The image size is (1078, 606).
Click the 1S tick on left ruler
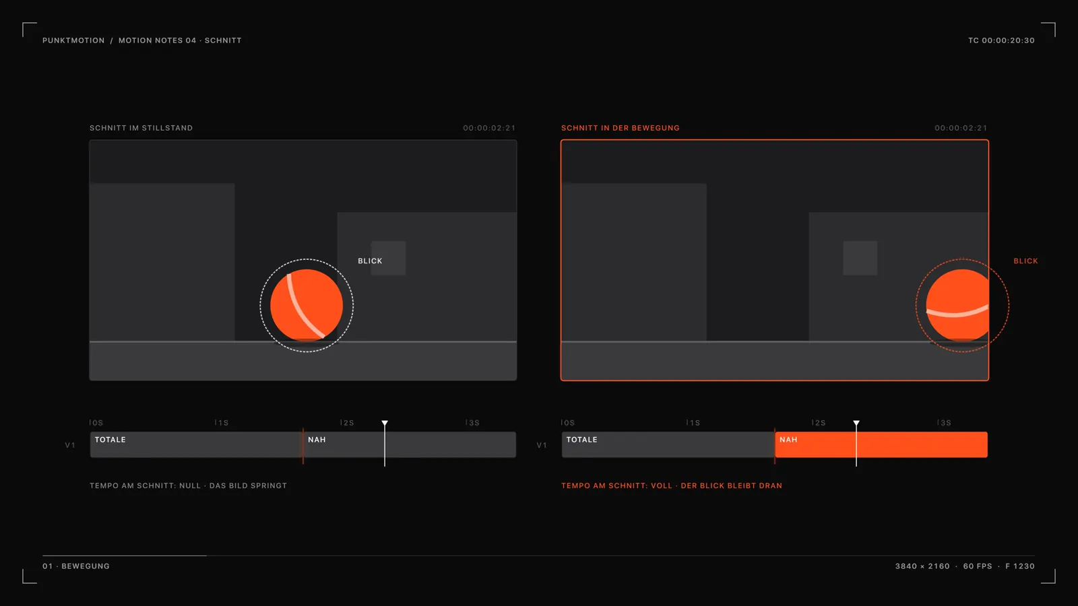tap(222, 423)
